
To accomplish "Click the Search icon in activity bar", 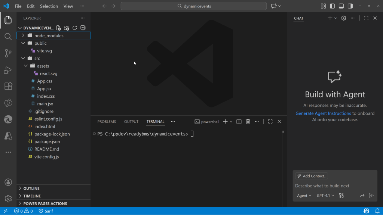I will [x=8, y=37].
